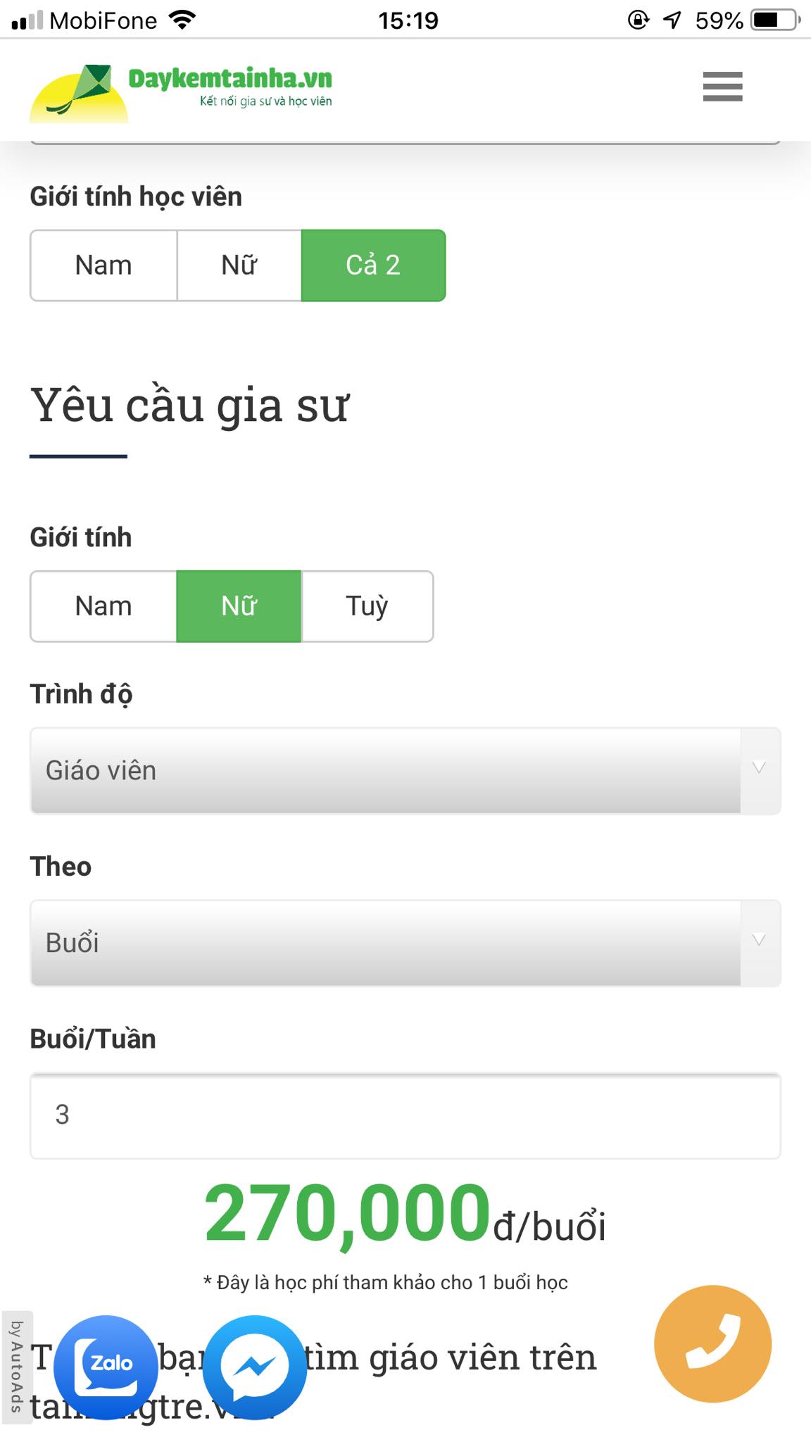
Task: Select the Cả 2 option
Action: tap(374, 265)
